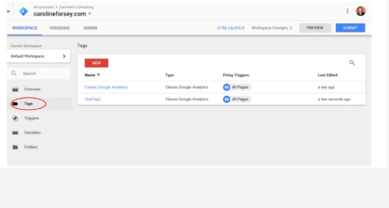The height and width of the screenshot is (208, 389).
Task: Click the sidebar Search input field
Action: click(x=38, y=73)
